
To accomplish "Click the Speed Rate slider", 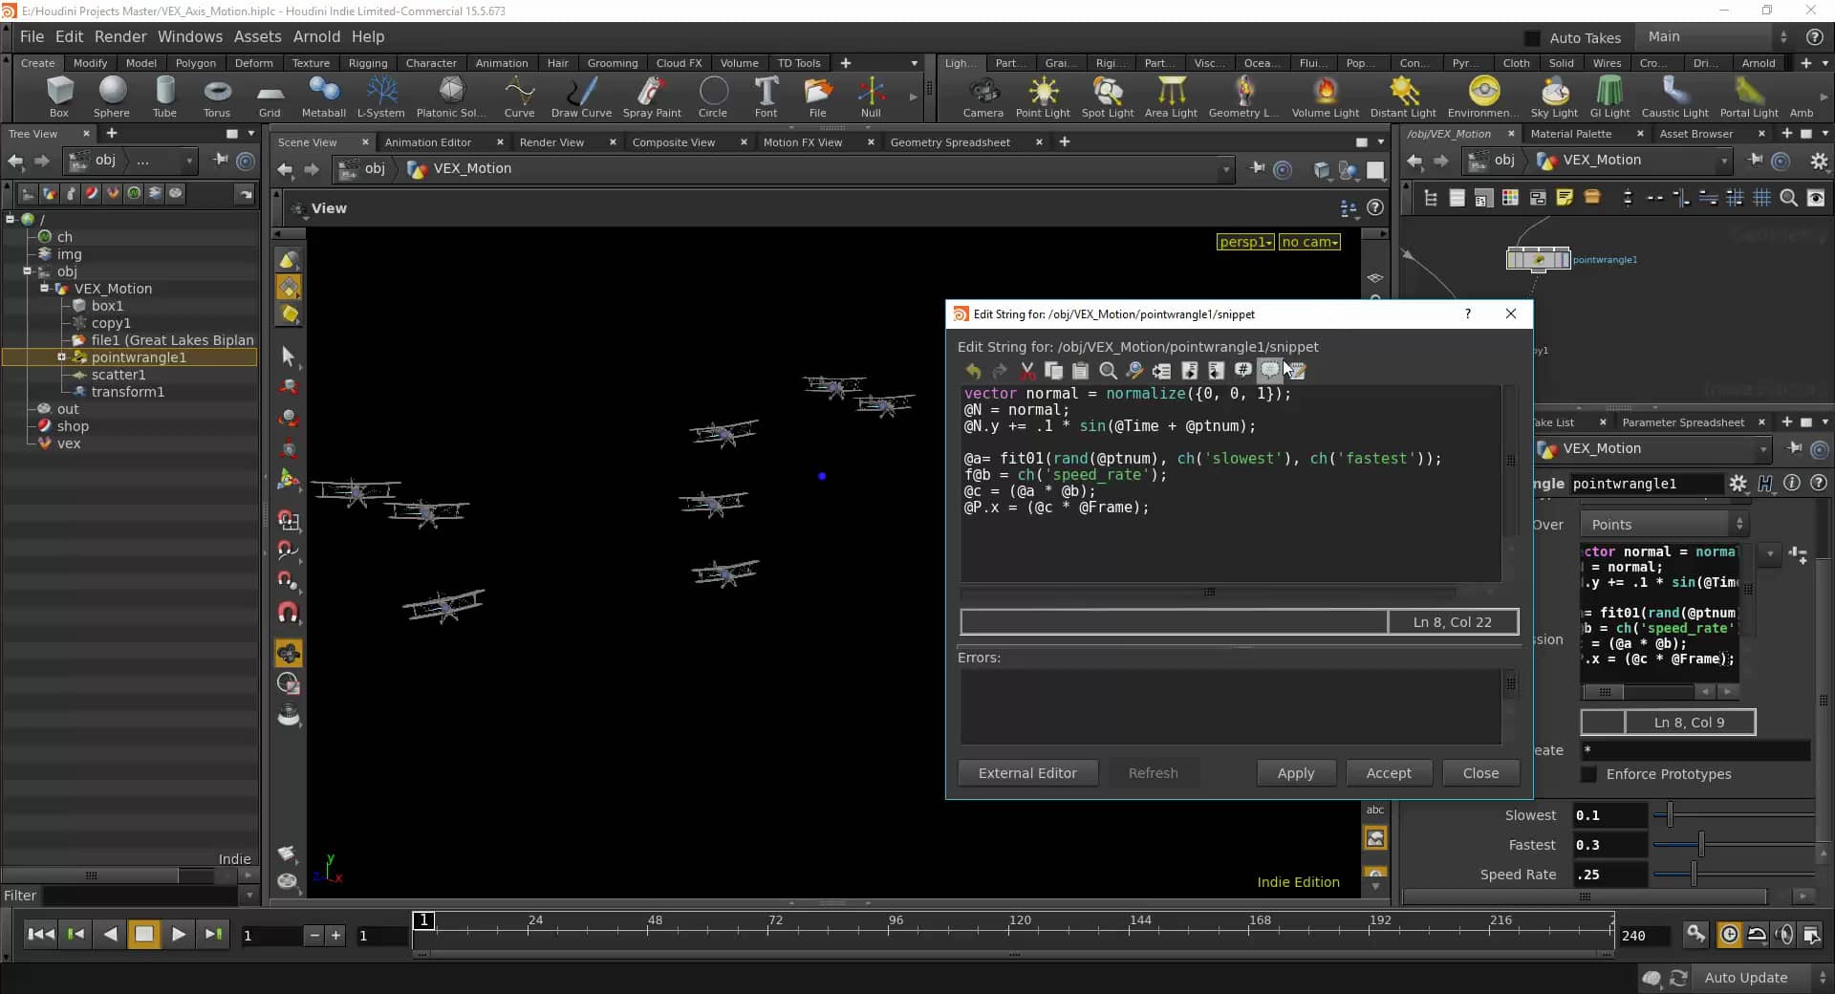I will (1692, 875).
